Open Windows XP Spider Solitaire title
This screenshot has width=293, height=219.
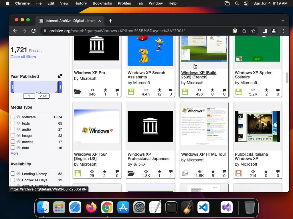click(253, 75)
